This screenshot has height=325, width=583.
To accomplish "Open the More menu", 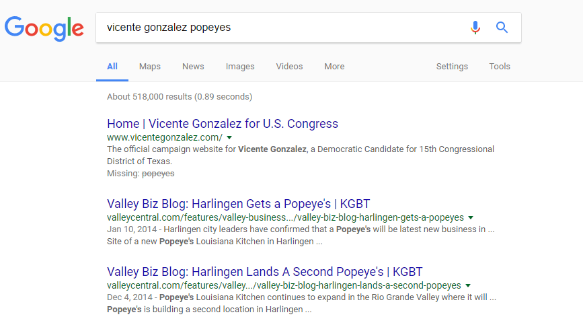I will pos(334,67).
